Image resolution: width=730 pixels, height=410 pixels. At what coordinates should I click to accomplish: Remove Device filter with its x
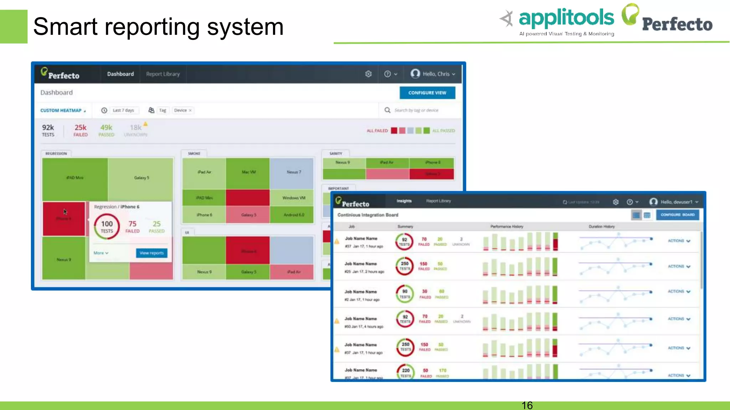point(190,110)
